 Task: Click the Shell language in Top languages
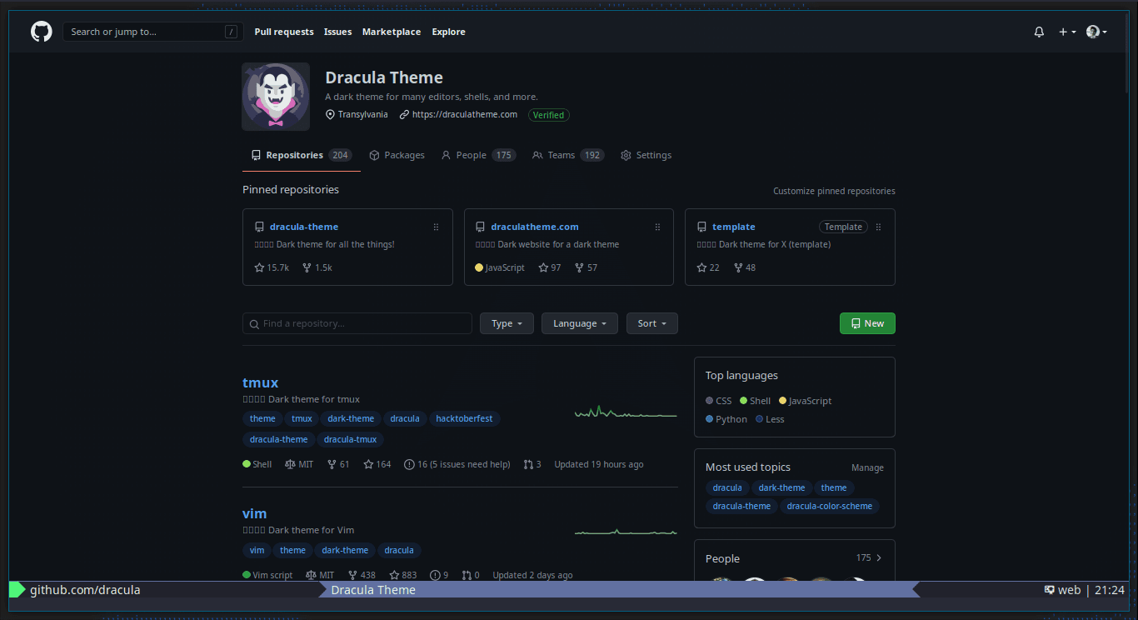(755, 401)
